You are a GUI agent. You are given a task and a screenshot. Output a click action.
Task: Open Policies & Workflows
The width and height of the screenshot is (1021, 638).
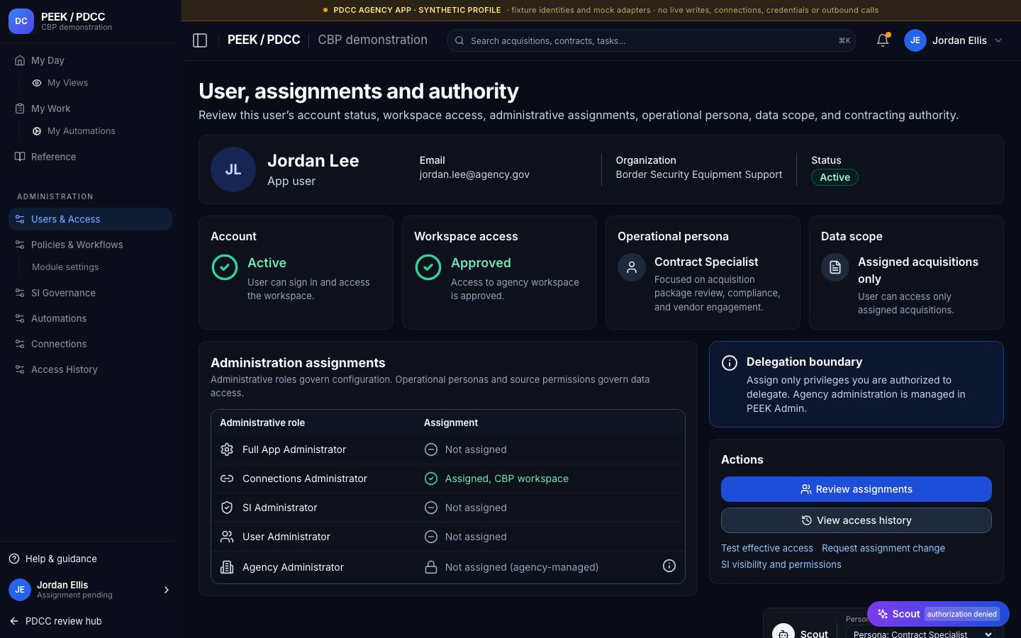pyautogui.click(x=90, y=245)
